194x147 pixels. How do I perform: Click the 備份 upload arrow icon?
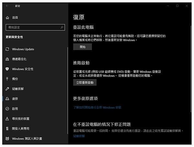click(x=7, y=79)
